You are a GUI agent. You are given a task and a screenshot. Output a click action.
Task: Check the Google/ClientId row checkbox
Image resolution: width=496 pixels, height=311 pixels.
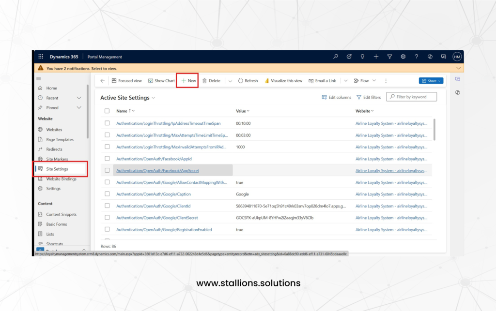[x=107, y=206]
